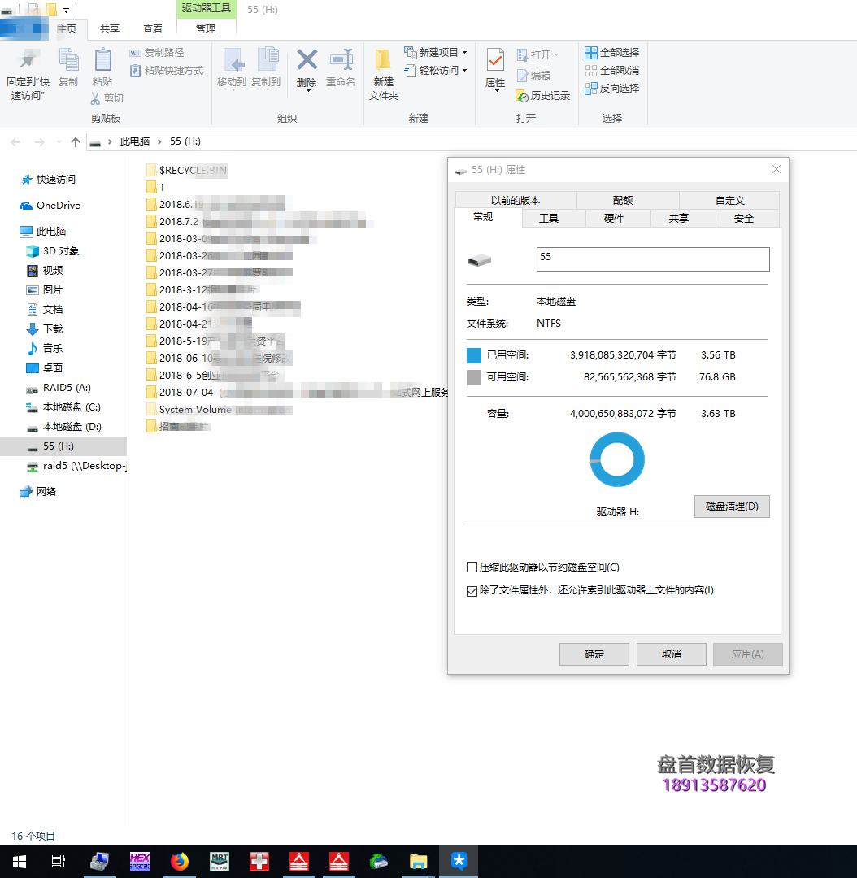Screen dimensions: 857x878
Task: Open Quick access in the navigation pane
Action: point(49,179)
